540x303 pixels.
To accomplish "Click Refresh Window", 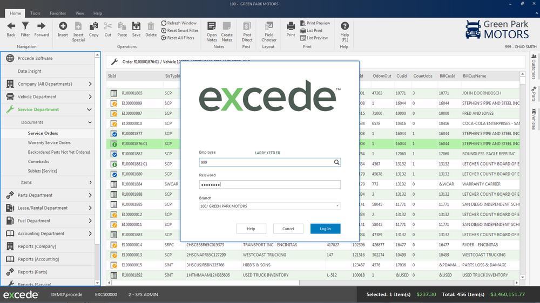I will coord(179,23).
